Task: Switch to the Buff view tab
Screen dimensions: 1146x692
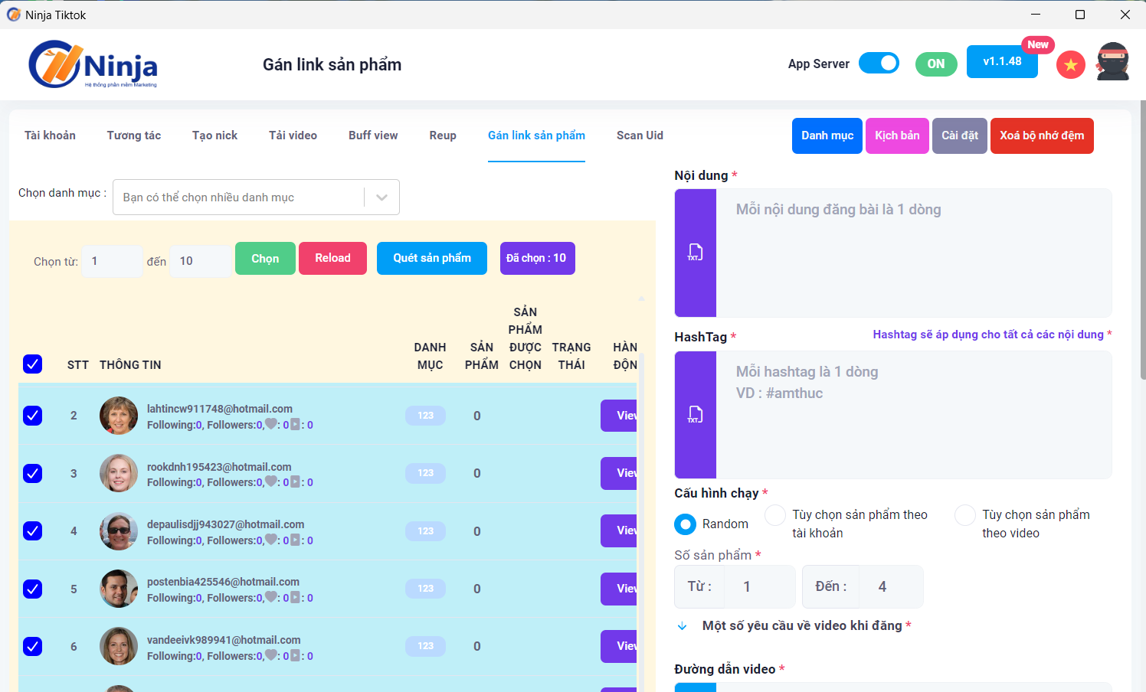Action: click(x=373, y=135)
